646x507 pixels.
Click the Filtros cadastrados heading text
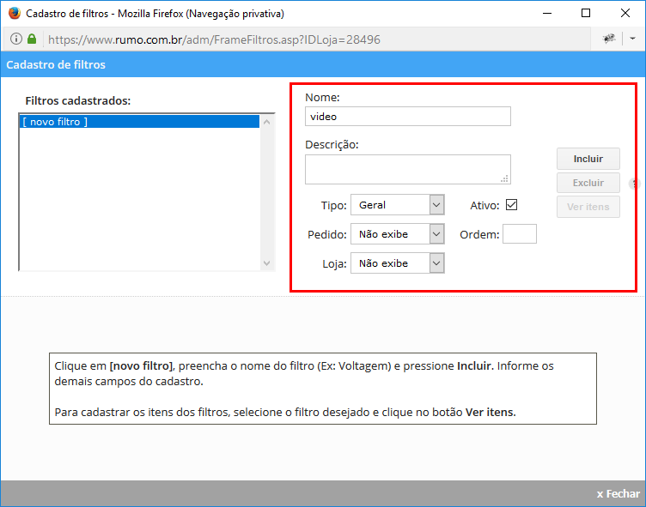tap(78, 101)
